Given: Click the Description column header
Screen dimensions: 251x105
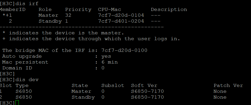Looking at the screenshot, I should pos(169,9).
